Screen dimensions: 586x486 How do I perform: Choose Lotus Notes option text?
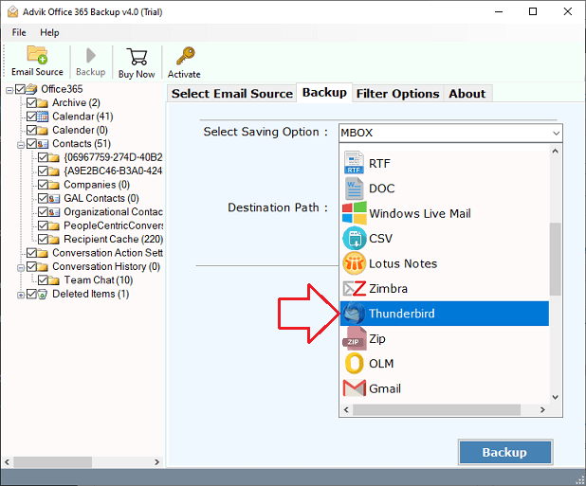pyautogui.click(x=403, y=263)
